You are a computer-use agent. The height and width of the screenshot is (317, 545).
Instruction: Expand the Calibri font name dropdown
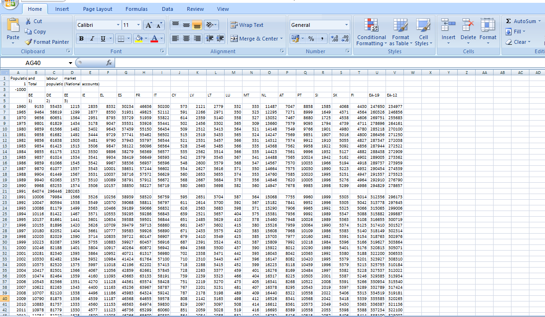tap(118, 25)
